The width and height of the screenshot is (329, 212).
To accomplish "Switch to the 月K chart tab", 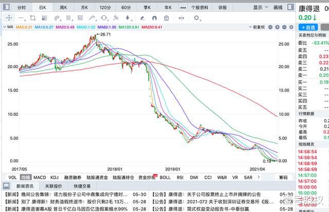I will (84, 8).
